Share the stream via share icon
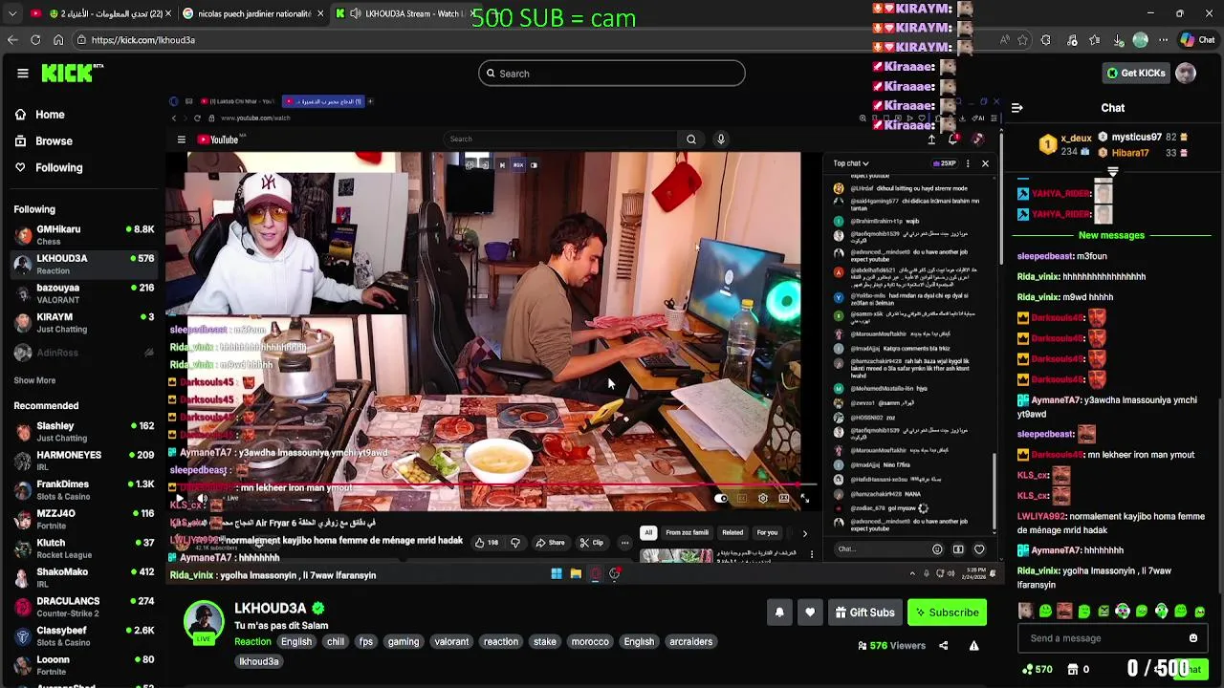The height and width of the screenshot is (688, 1224). (x=943, y=646)
